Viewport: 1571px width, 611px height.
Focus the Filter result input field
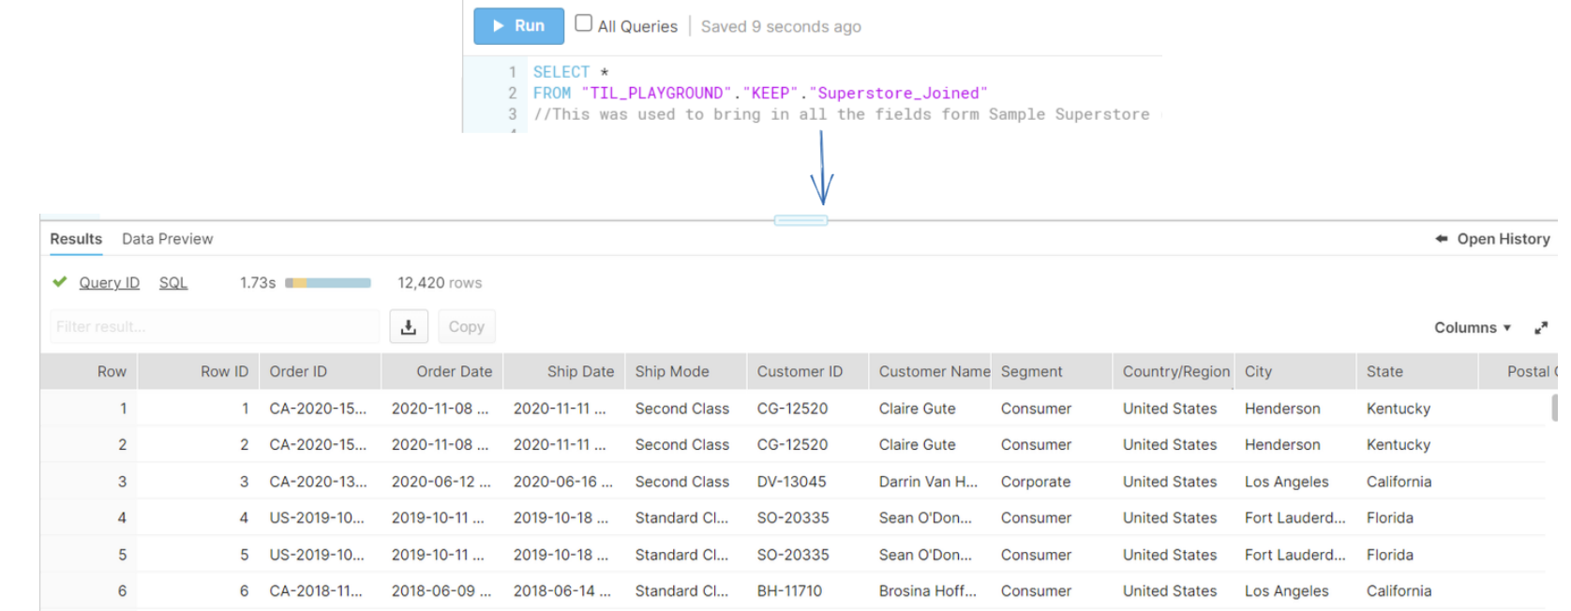[215, 327]
